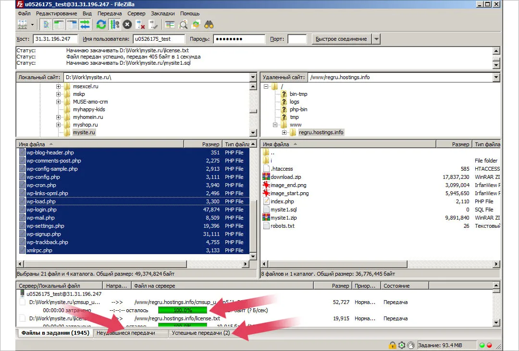
Task: Collapse the www remote folder
Action: (275, 125)
